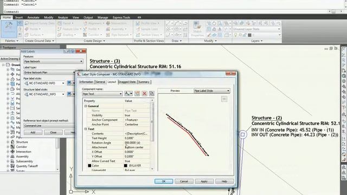Expand Palettes panel dropdown
Screen dimensions: 347x195
(11, 41)
